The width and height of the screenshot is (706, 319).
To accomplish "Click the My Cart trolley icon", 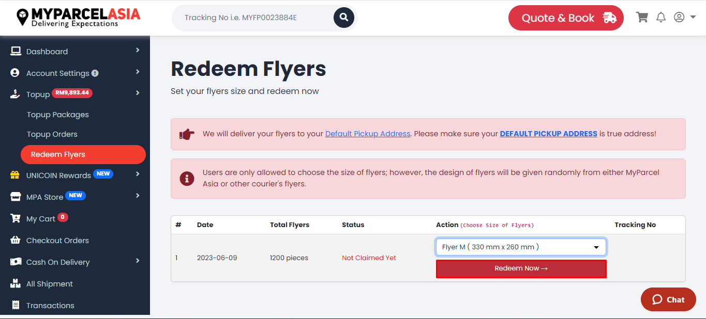I will 16,218.
